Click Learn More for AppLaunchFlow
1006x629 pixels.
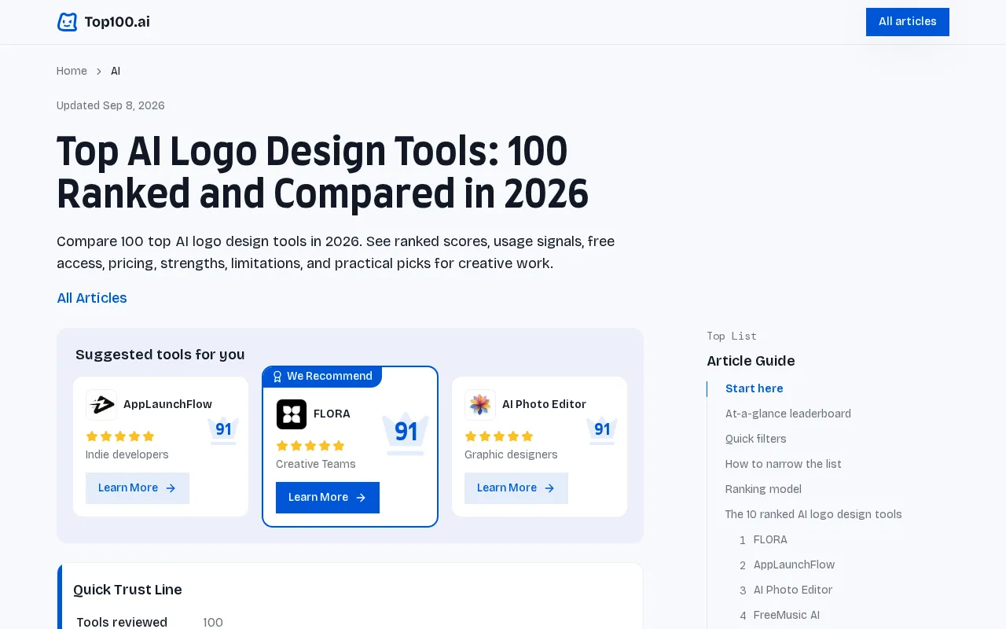point(138,488)
